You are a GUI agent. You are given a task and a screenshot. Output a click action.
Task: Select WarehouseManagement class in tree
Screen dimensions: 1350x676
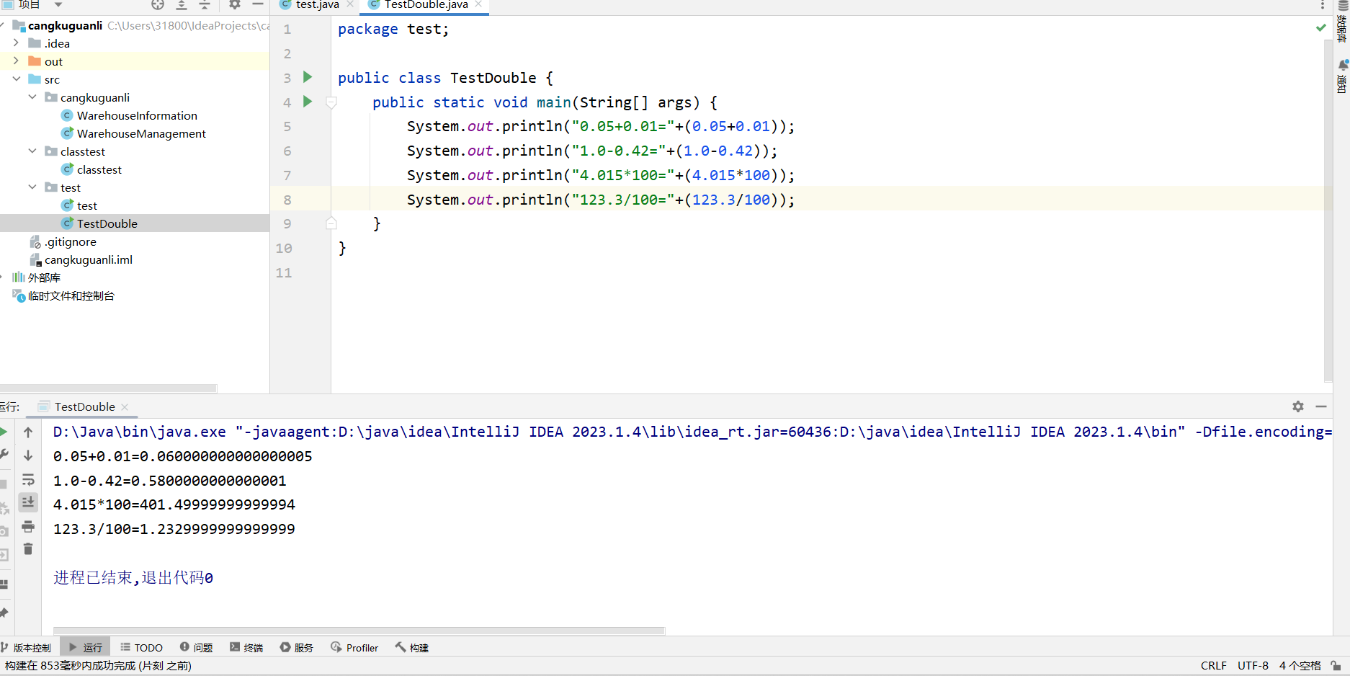coord(141,133)
